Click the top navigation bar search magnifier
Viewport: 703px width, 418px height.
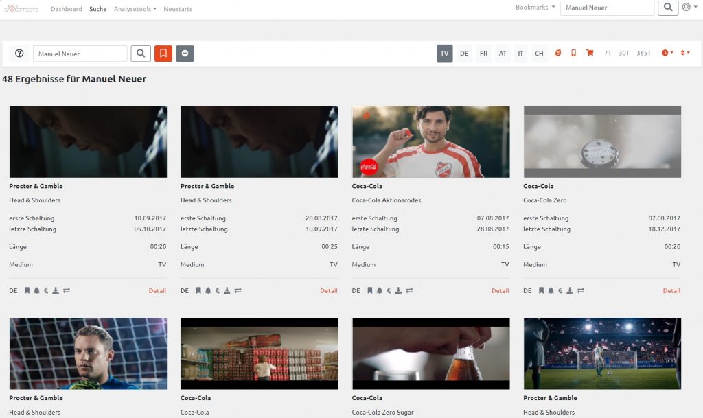coord(668,7)
